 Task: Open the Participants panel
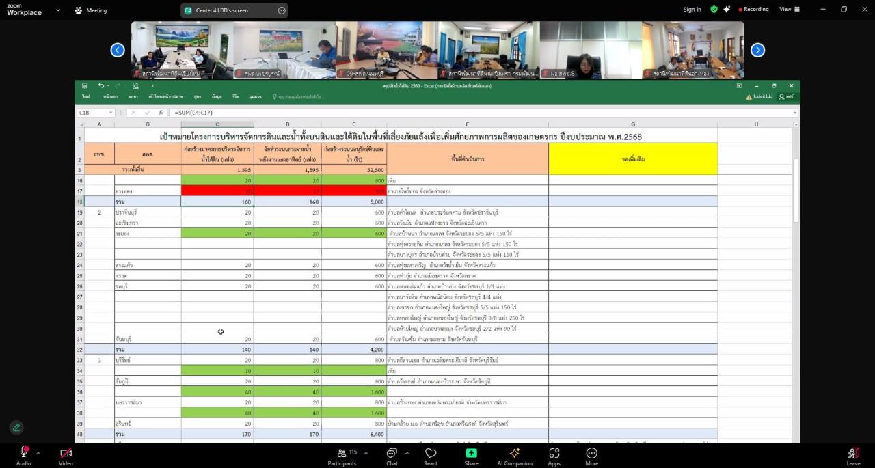click(x=342, y=454)
